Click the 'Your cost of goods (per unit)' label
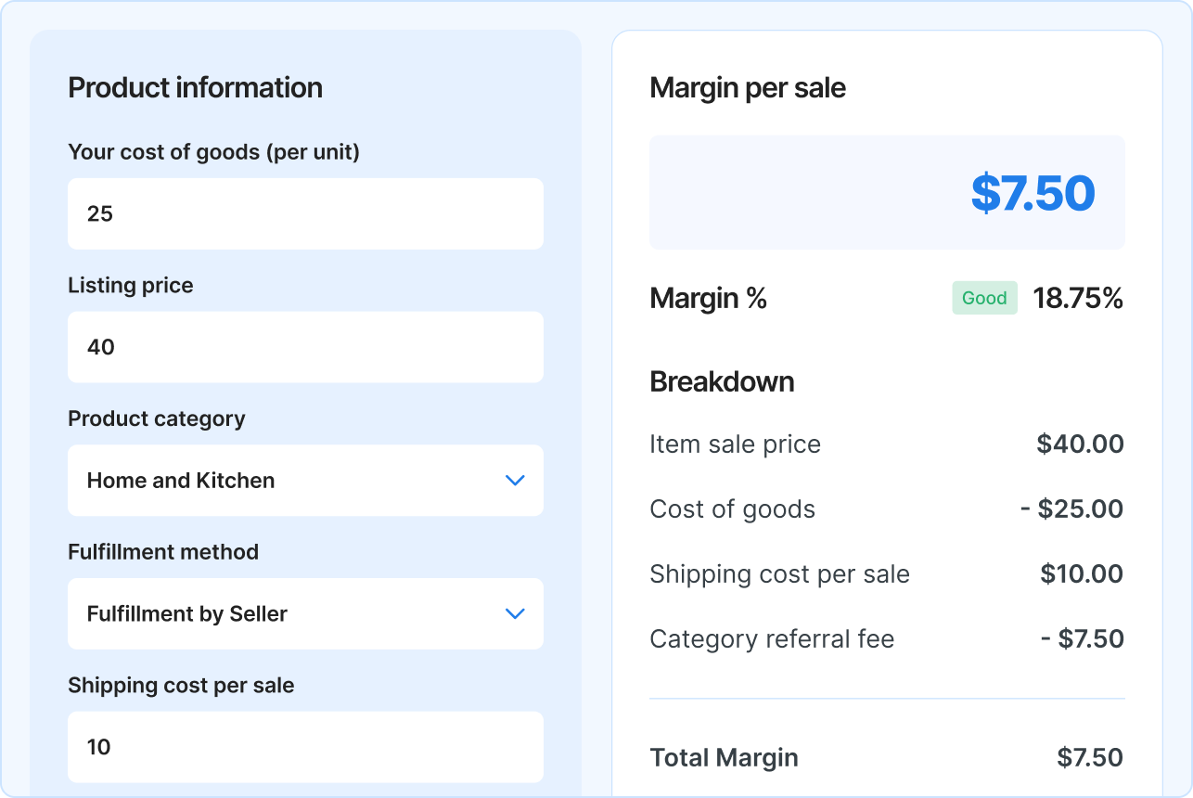Screen dimensions: 1193x798 click(x=213, y=152)
